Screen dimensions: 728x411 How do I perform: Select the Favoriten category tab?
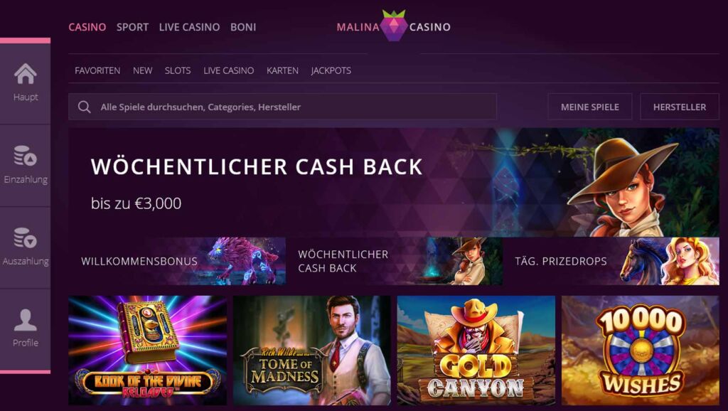97,70
